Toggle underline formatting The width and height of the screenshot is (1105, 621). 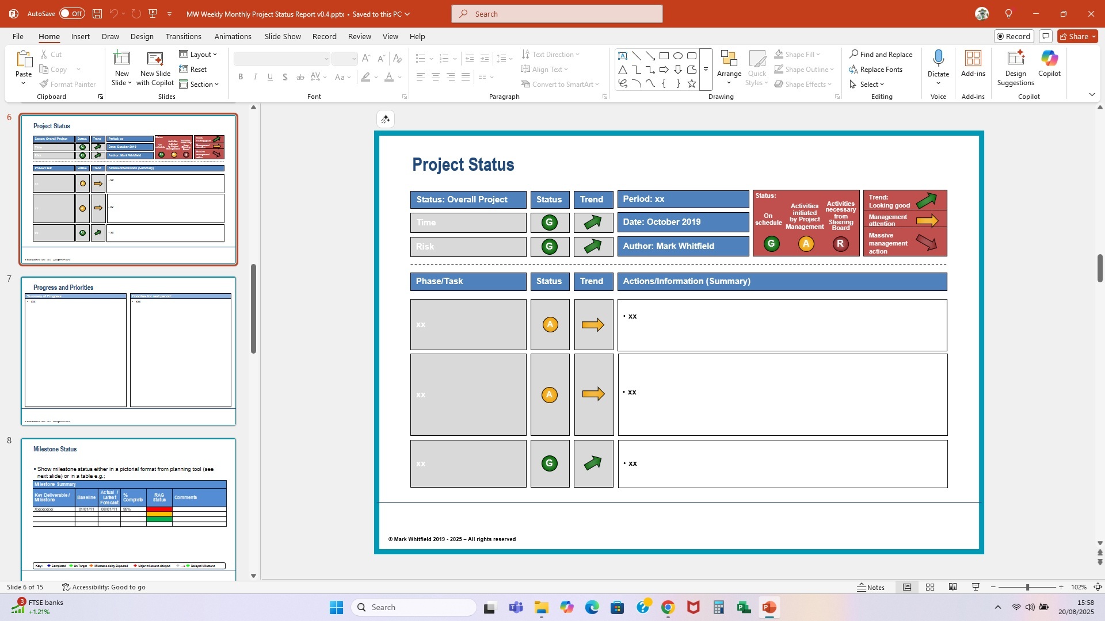[270, 76]
